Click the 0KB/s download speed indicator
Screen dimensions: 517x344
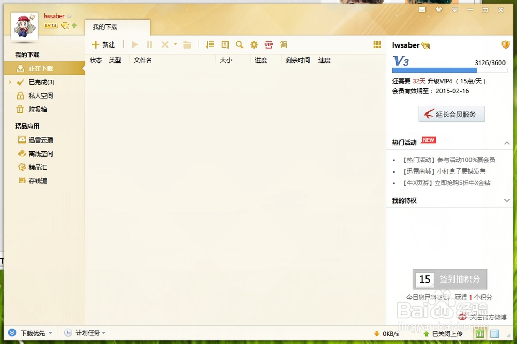click(386, 334)
